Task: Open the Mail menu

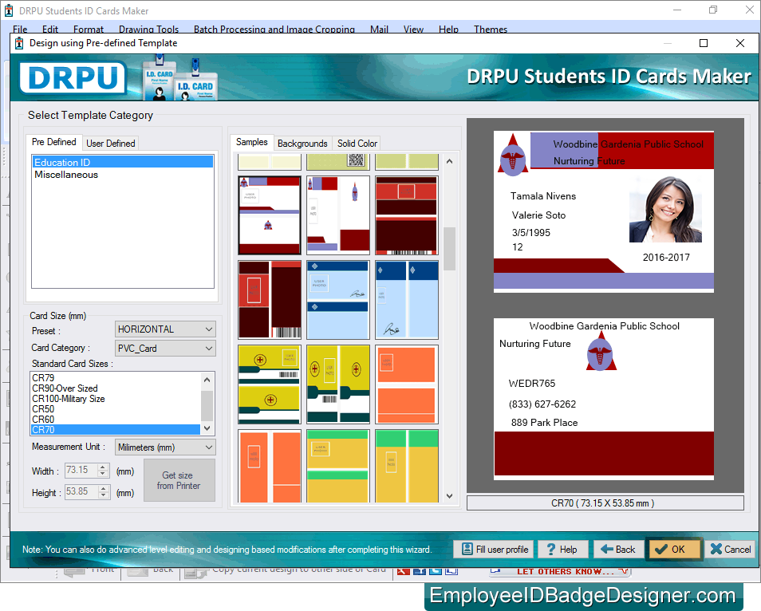Action: pyautogui.click(x=379, y=30)
